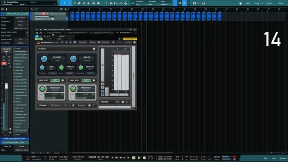Click the first blue audio clip in timeline

(x=72, y=16)
